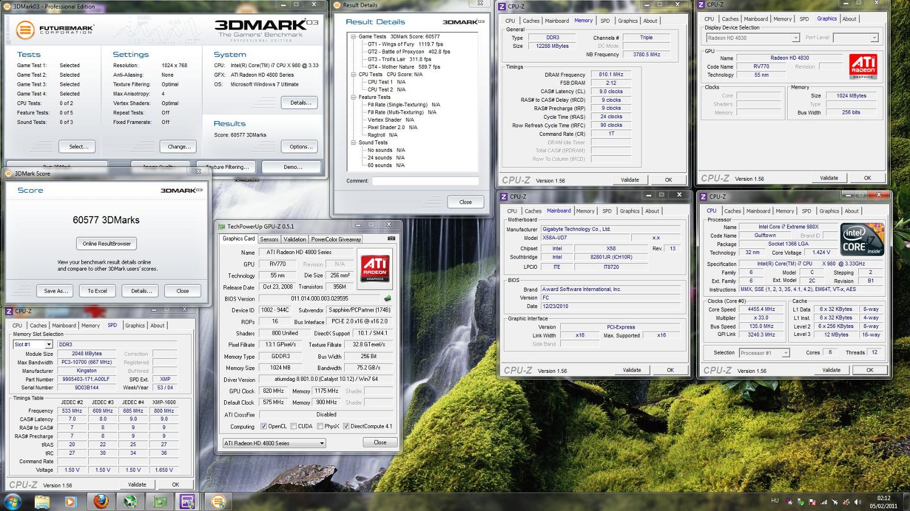Click the Core Speed value '4455.4 MHz'
The width and height of the screenshot is (910, 511).
coord(761,310)
